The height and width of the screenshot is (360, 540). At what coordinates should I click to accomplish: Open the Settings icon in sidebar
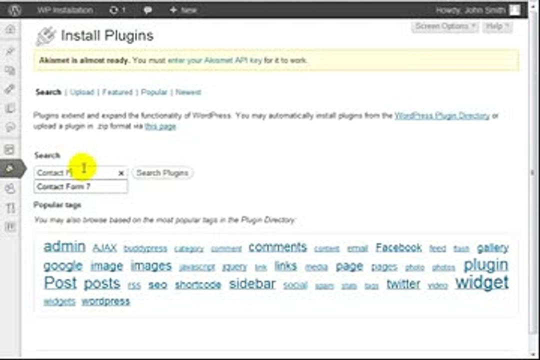(10, 226)
